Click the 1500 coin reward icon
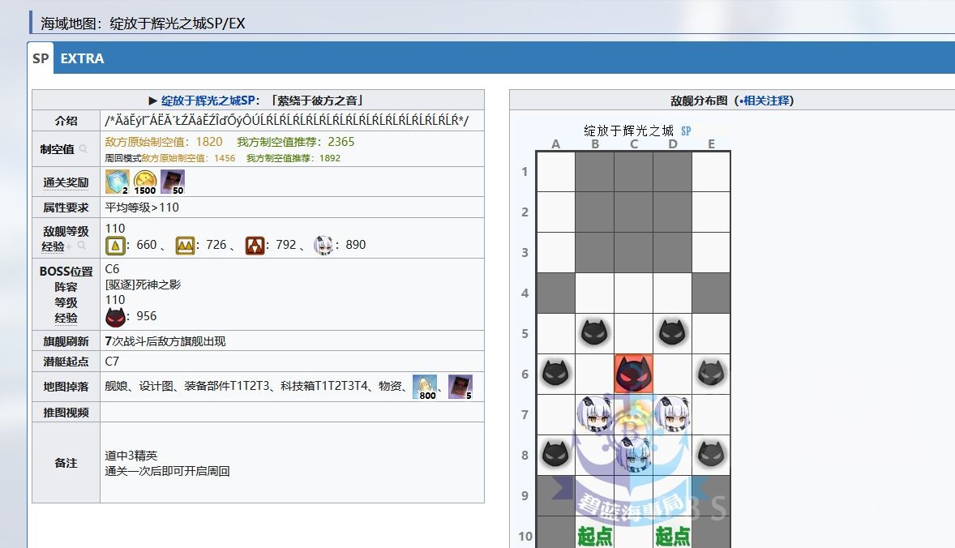 (x=144, y=181)
